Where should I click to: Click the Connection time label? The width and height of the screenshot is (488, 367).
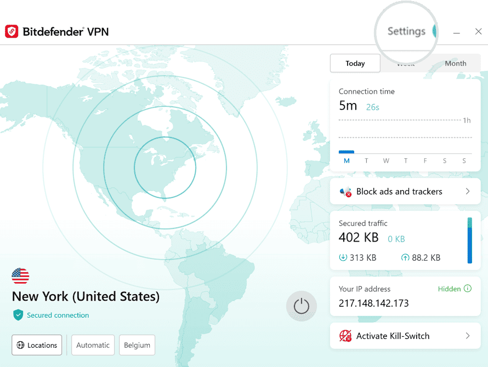367,91
